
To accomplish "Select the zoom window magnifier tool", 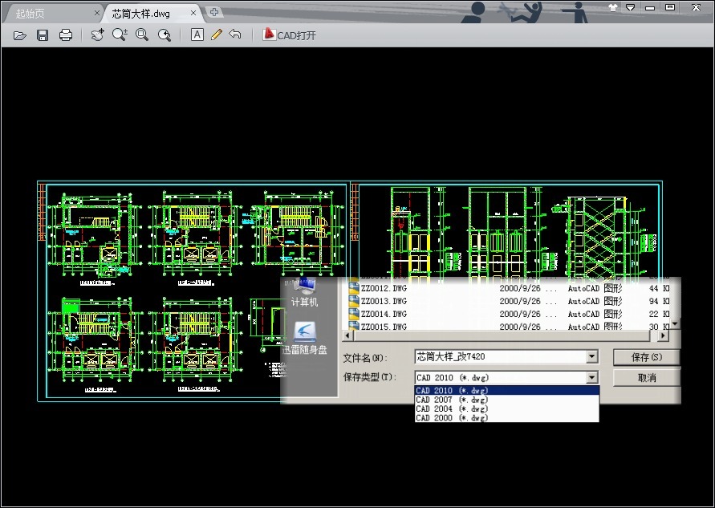I will [142, 35].
